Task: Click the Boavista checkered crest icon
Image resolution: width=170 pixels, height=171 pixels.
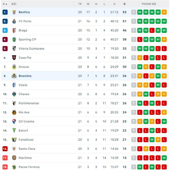Action: point(14,76)
